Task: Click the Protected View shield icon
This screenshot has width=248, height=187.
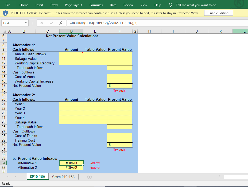Action: pos(5,13)
